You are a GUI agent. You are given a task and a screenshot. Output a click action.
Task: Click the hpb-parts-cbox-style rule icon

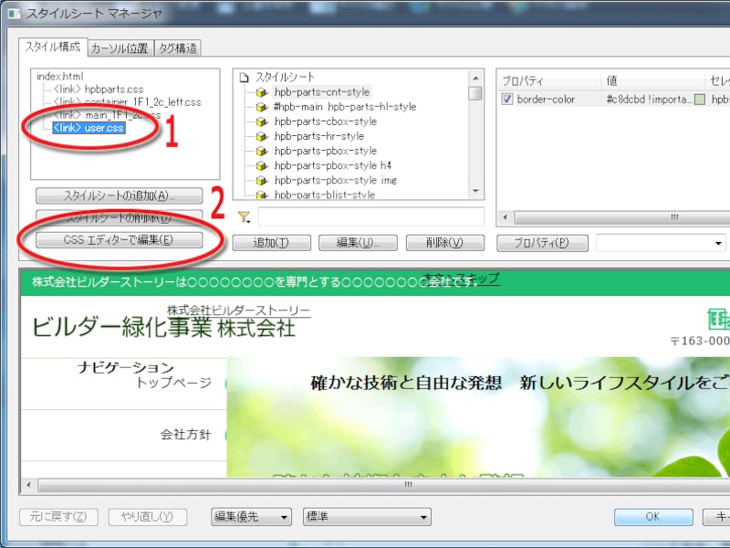(x=262, y=121)
